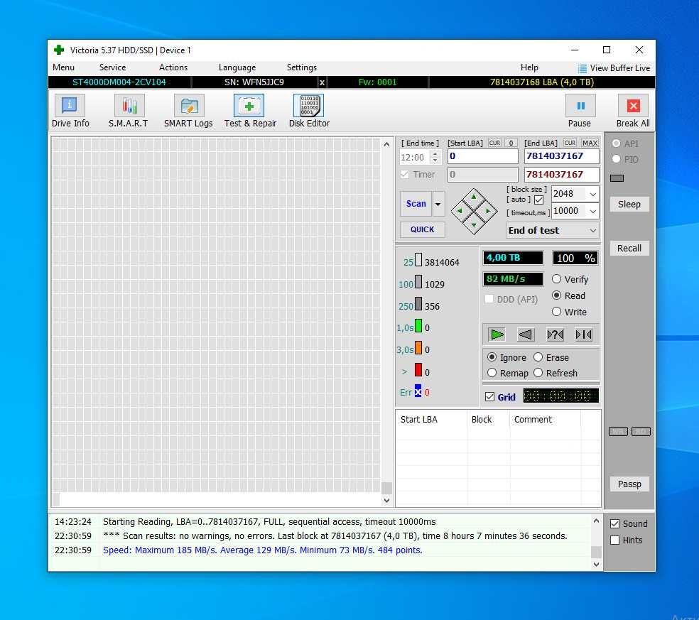Click the log panel scroll down arrow

tap(596, 565)
